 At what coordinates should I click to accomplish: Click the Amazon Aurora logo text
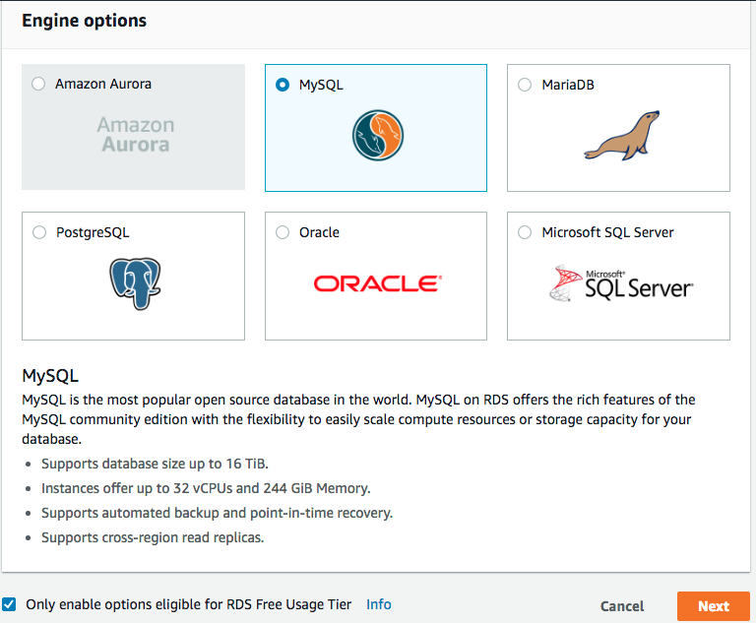click(x=135, y=135)
